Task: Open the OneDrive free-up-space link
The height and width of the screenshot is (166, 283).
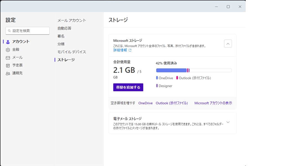Action: 145,103
